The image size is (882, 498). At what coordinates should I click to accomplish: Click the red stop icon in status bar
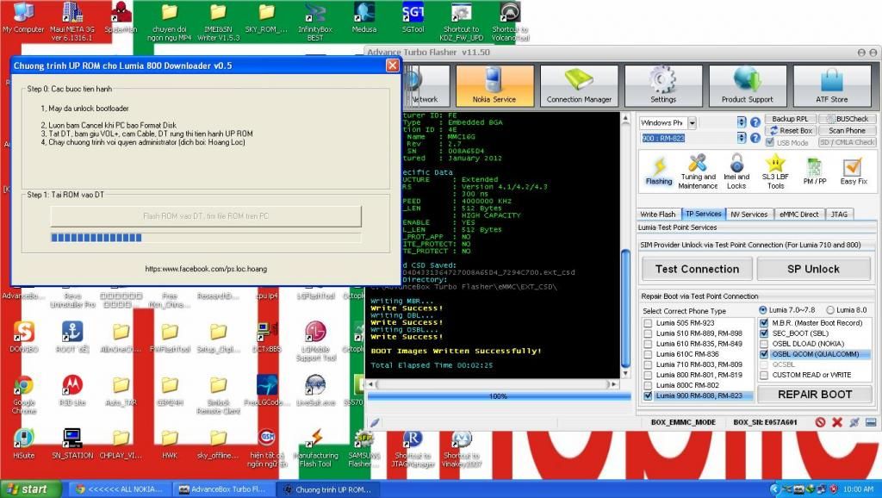coord(820,422)
